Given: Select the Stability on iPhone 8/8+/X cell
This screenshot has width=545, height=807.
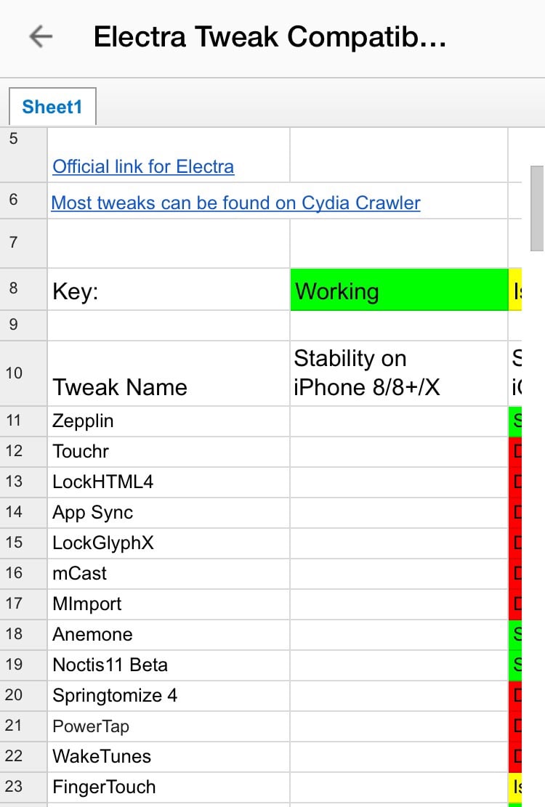Looking at the screenshot, I should (399, 373).
